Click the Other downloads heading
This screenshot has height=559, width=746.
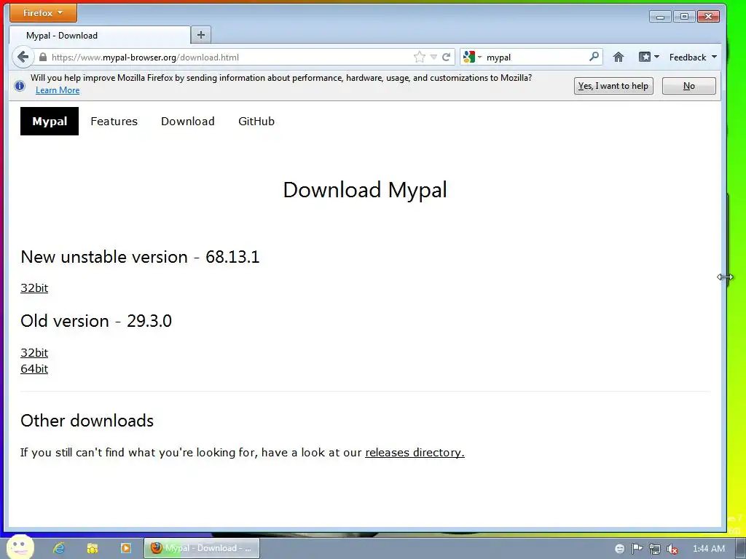(87, 421)
